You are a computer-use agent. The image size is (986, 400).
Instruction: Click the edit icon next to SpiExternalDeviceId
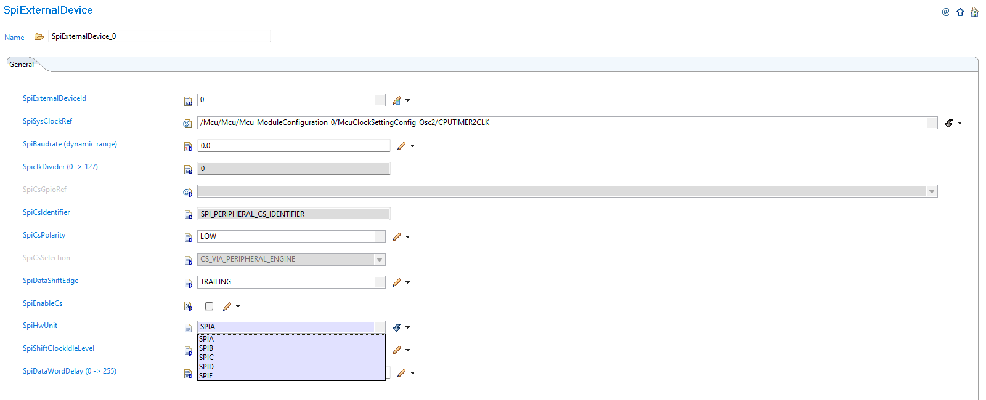coord(397,100)
